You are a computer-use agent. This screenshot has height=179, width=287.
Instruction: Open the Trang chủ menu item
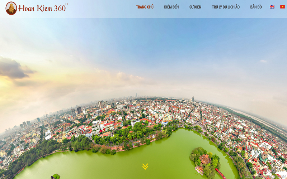pyautogui.click(x=145, y=7)
